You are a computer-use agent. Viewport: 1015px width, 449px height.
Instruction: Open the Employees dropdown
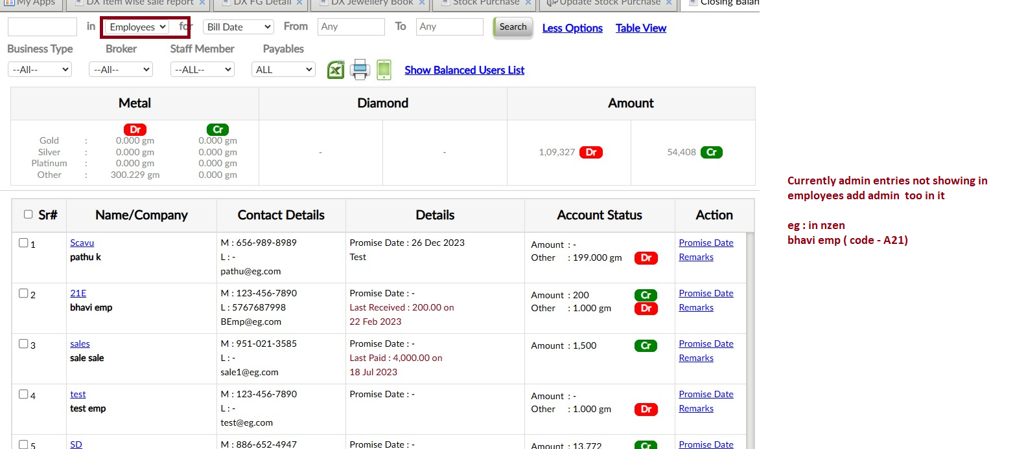137,27
